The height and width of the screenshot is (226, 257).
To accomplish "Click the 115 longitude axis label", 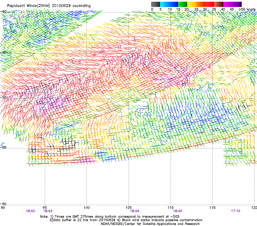I will 213,208.
